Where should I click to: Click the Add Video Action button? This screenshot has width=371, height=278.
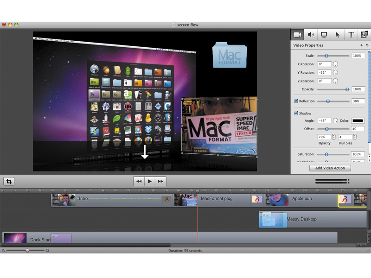pyautogui.click(x=330, y=168)
